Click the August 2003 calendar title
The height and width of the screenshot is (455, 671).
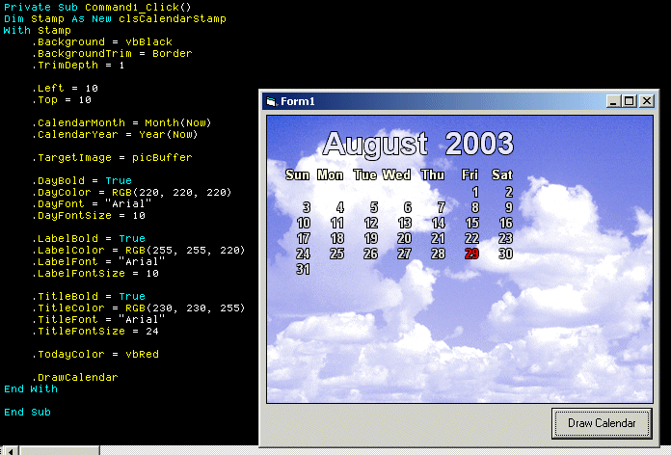click(x=417, y=144)
